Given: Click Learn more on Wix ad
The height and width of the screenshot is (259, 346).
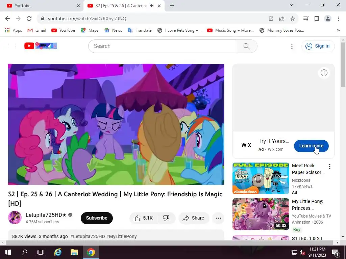Looking at the screenshot, I should coord(311,146).
